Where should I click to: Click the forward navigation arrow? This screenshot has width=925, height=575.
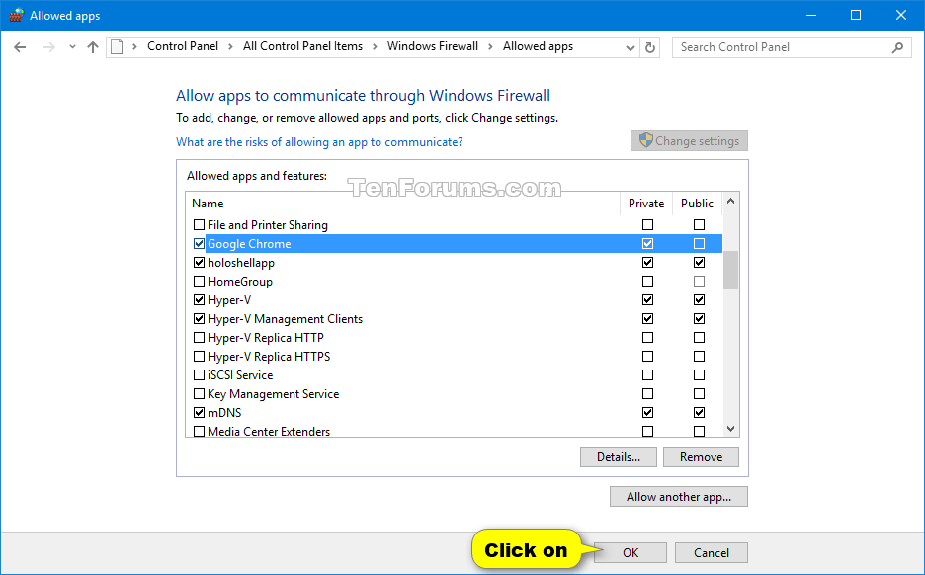click(x=47, y=46)
